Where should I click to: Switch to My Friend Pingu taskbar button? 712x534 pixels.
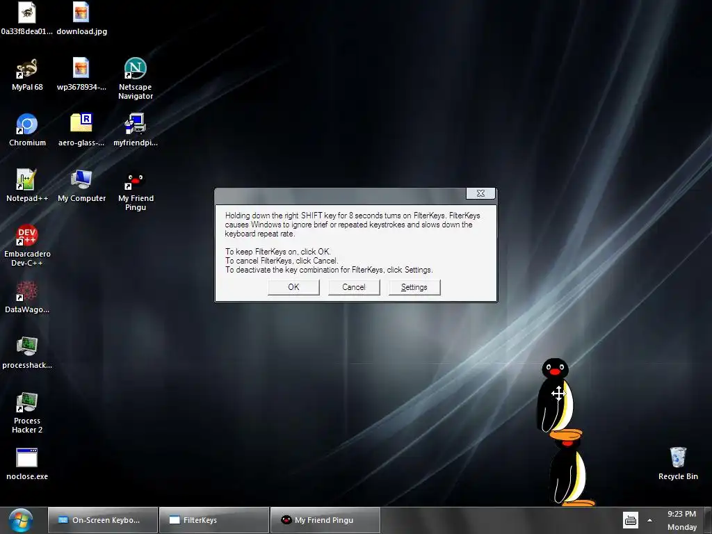[325, 520]
